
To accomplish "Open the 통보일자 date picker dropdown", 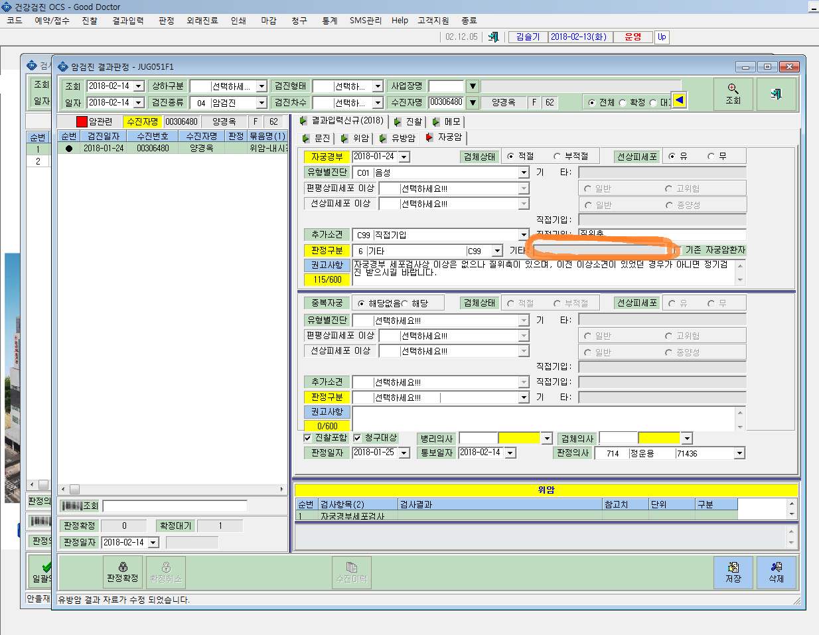I will 510,453.
